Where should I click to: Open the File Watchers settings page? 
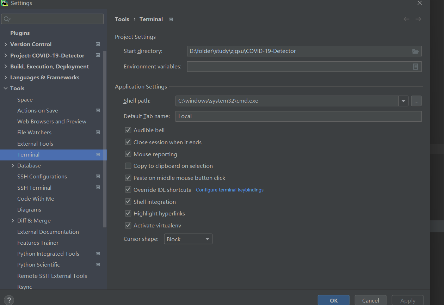click(34, 133)
